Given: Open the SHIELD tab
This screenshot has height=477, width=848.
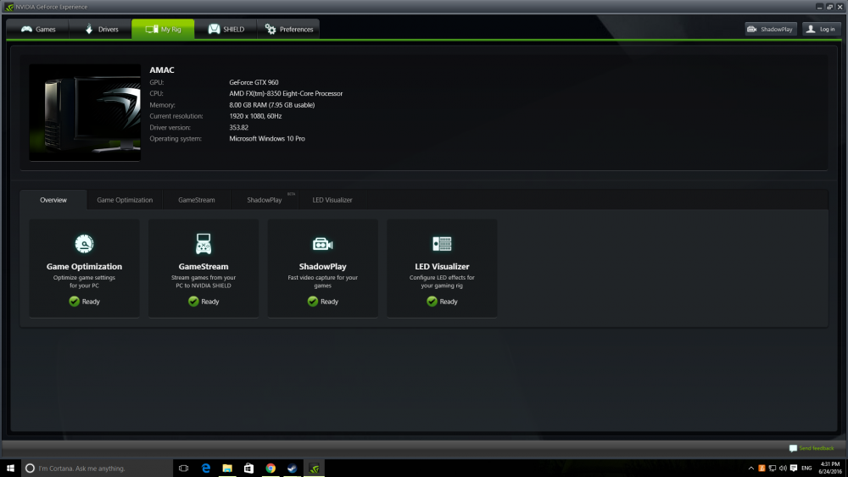Looking at the screenshot, I should pos(226,29).
